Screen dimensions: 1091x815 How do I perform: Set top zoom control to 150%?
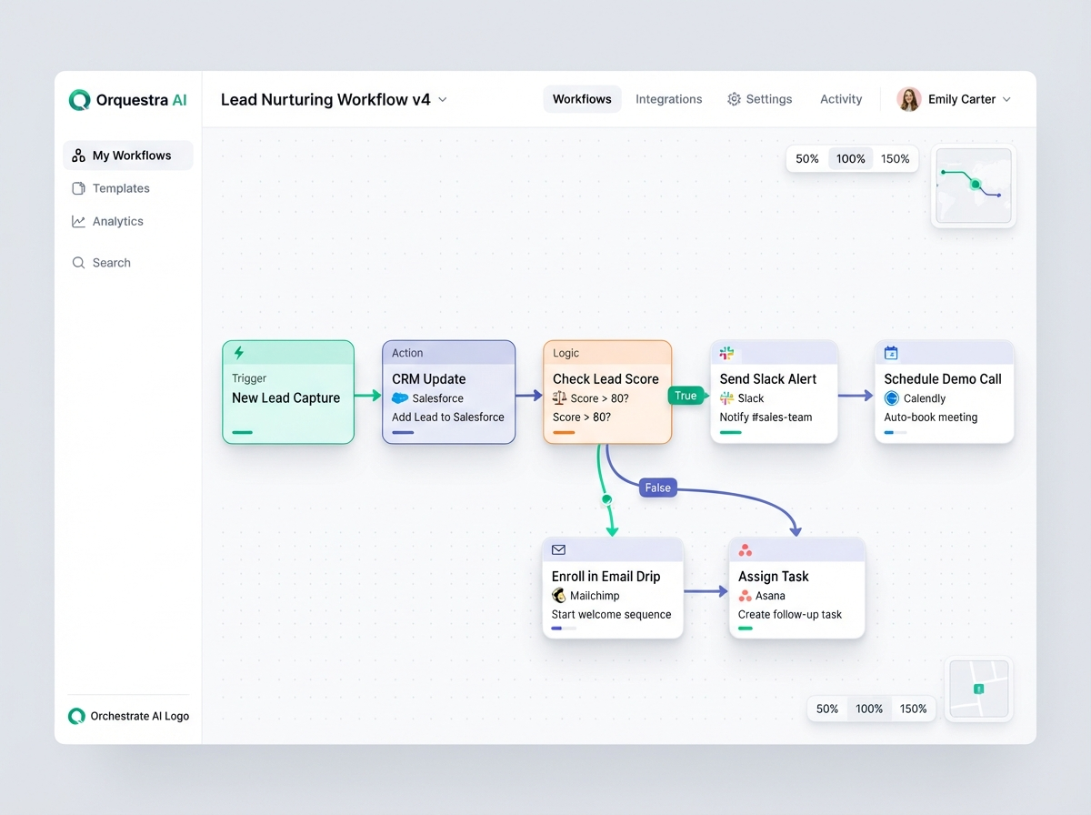click(896, 158)
